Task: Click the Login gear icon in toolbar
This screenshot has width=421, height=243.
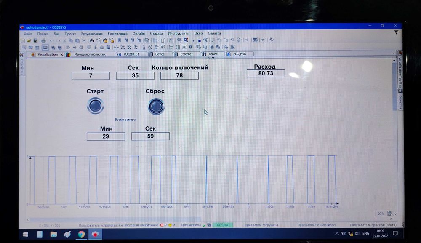Action: 179,40
